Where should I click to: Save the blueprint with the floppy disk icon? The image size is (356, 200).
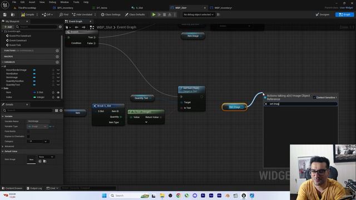[5, 14]
